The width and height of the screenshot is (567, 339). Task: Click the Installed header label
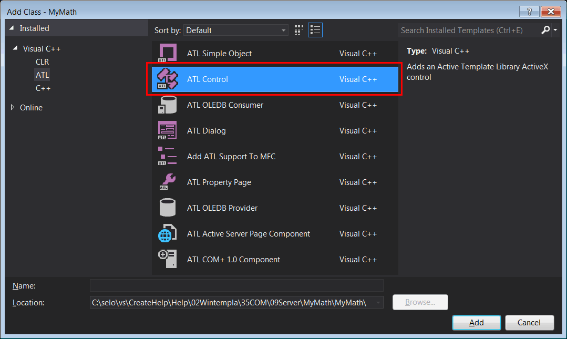coord(34,28)
